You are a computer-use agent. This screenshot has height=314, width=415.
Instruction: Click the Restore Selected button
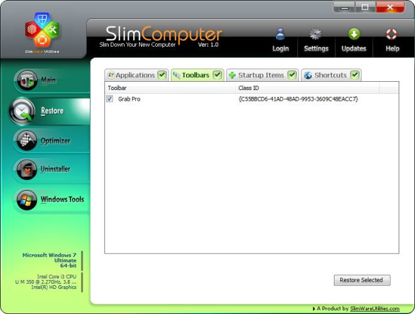362,280
